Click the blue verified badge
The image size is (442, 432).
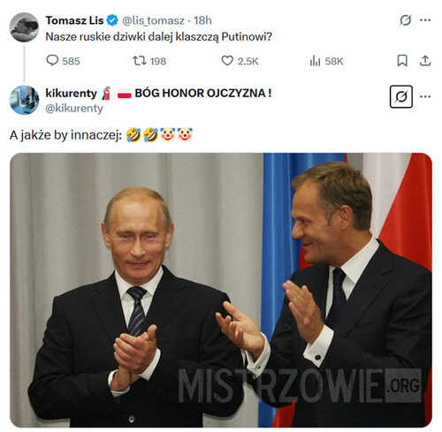click(x=112, y=20)
